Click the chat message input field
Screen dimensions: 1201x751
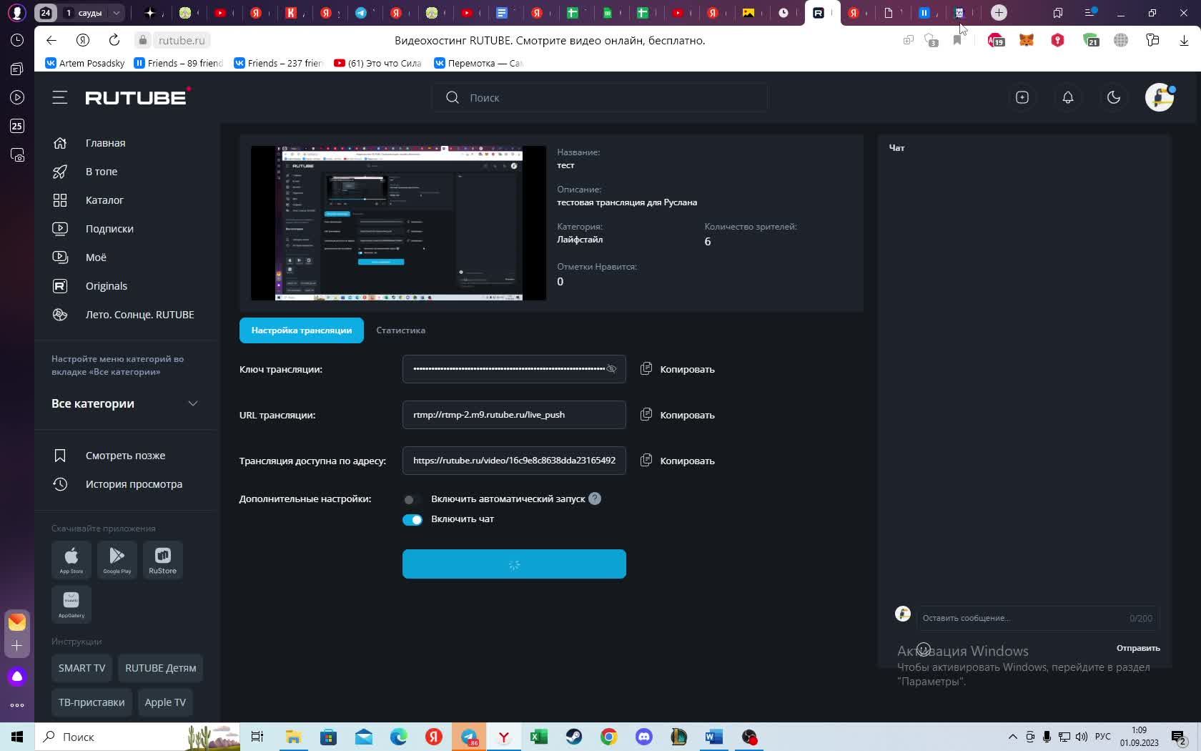1037,618
